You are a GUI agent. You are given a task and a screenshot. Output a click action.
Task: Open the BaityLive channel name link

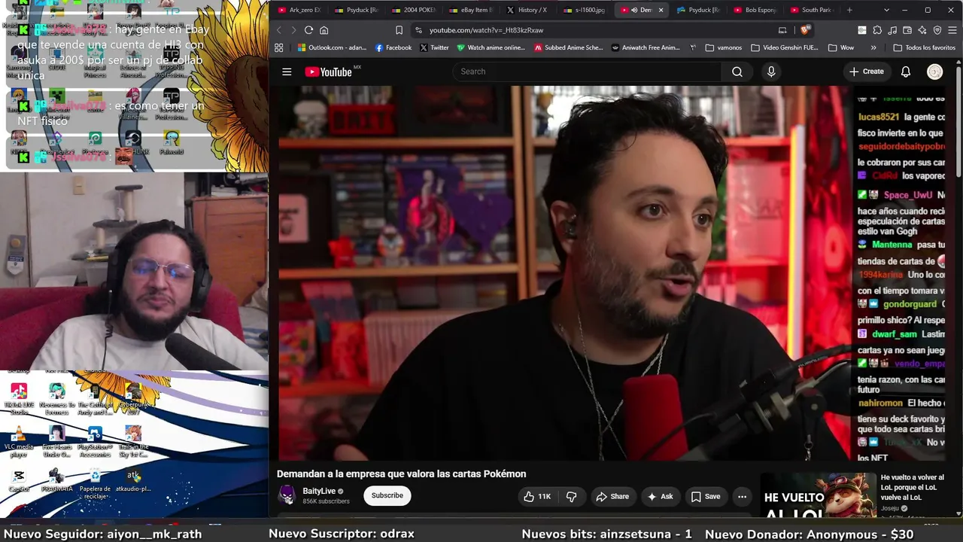tap(319, 491)
